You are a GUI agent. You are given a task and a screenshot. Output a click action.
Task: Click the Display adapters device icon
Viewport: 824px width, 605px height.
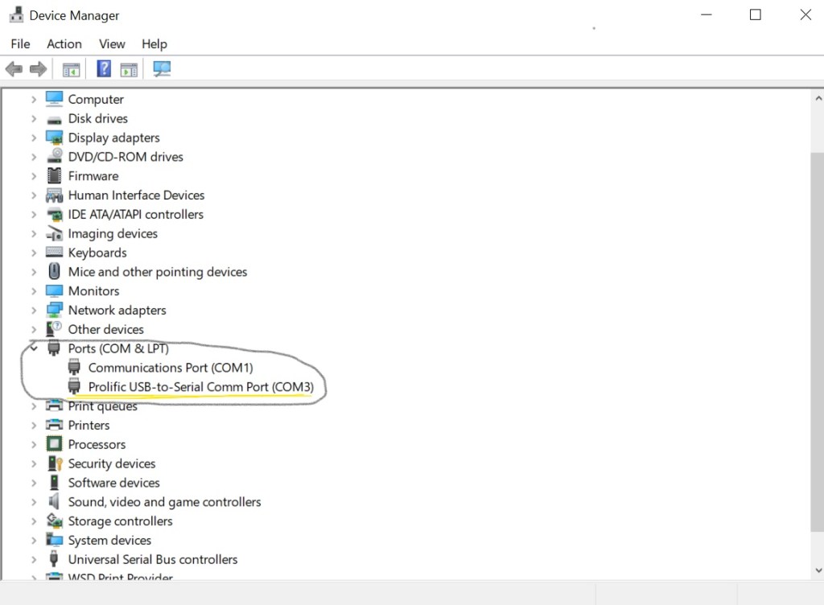54,138
